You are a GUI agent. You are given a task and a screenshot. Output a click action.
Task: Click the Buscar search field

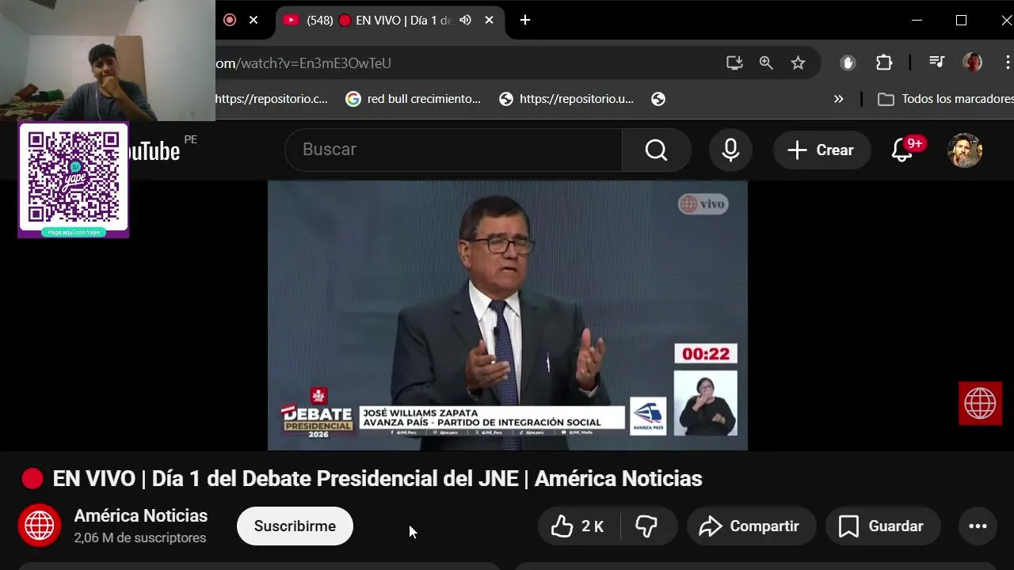(453, 150)
